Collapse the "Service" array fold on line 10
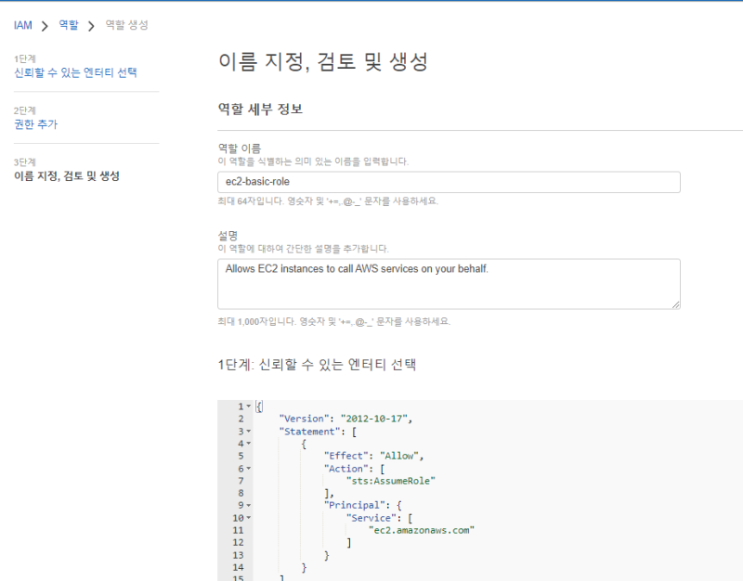 pyautogui.click(x=248, y=518)
